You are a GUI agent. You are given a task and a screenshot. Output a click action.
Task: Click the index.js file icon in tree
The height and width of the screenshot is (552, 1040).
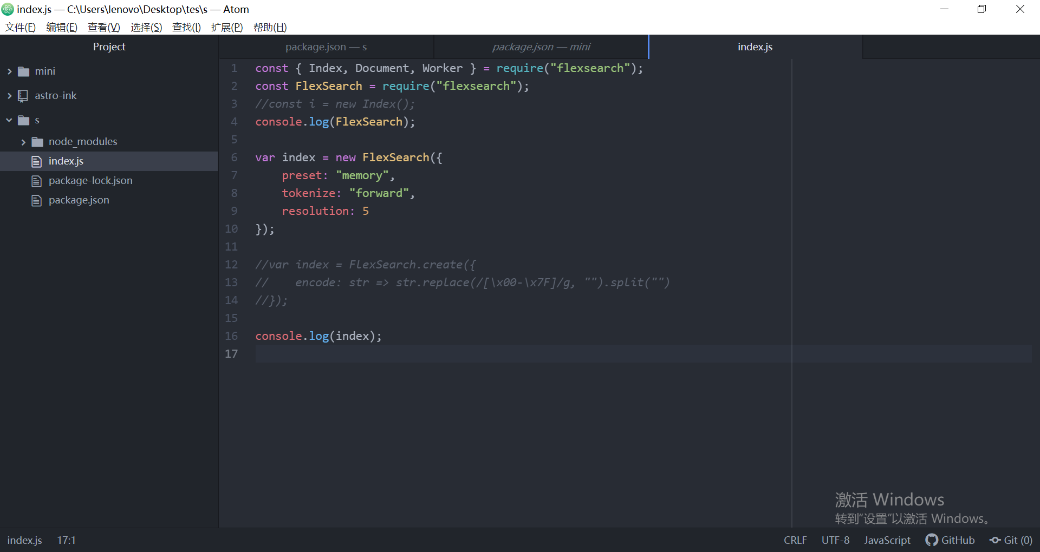[36, 161]
